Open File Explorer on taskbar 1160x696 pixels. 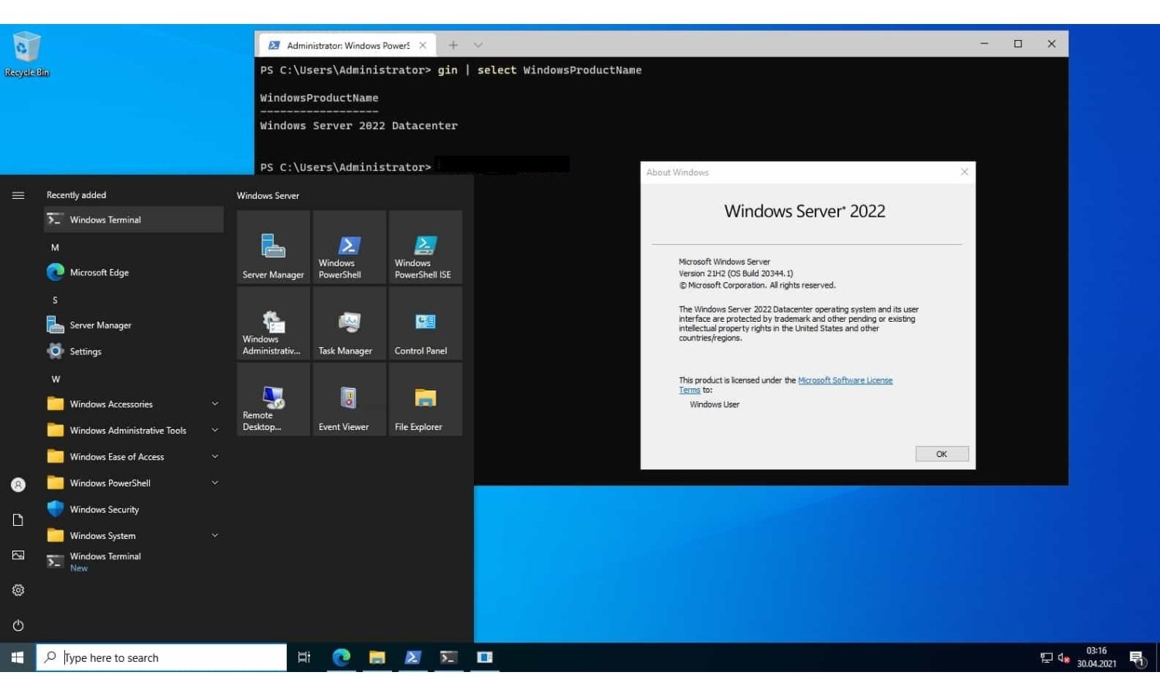[x=377, y=657]
